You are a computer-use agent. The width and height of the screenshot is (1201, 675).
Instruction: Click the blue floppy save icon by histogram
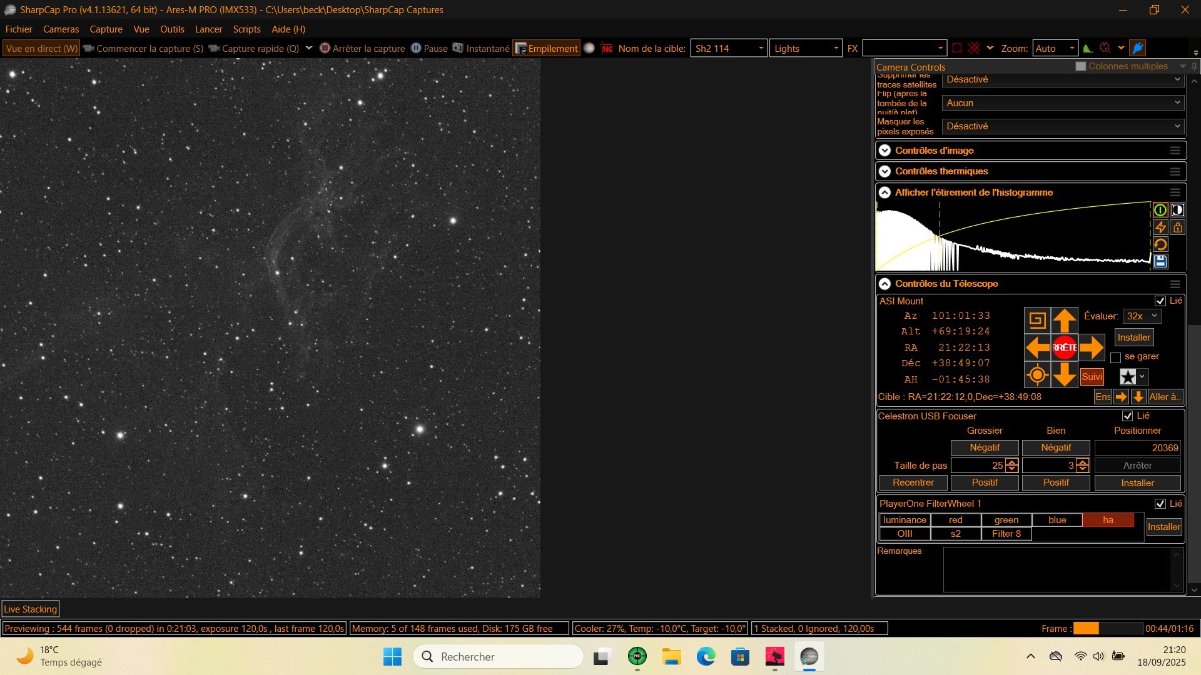coord(1160,261)
